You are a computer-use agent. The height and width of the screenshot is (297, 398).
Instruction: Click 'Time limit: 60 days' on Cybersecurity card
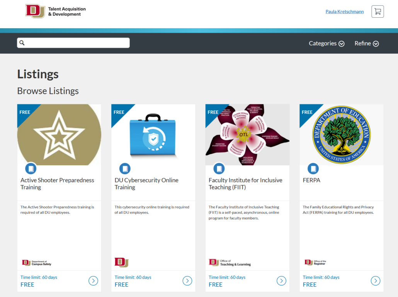[133, 277]
